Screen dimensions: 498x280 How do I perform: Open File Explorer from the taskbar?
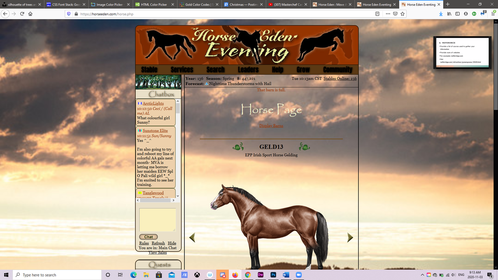tap(146, 275)
